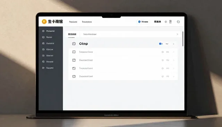
Task: Click the bold Chinese text link in header
Action: (x=157, y=22)
